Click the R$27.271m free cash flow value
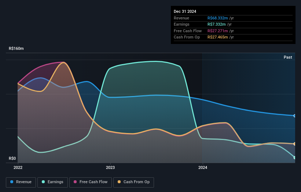The image size is (301, 192). pyautogui.click(x=217, y=31)
